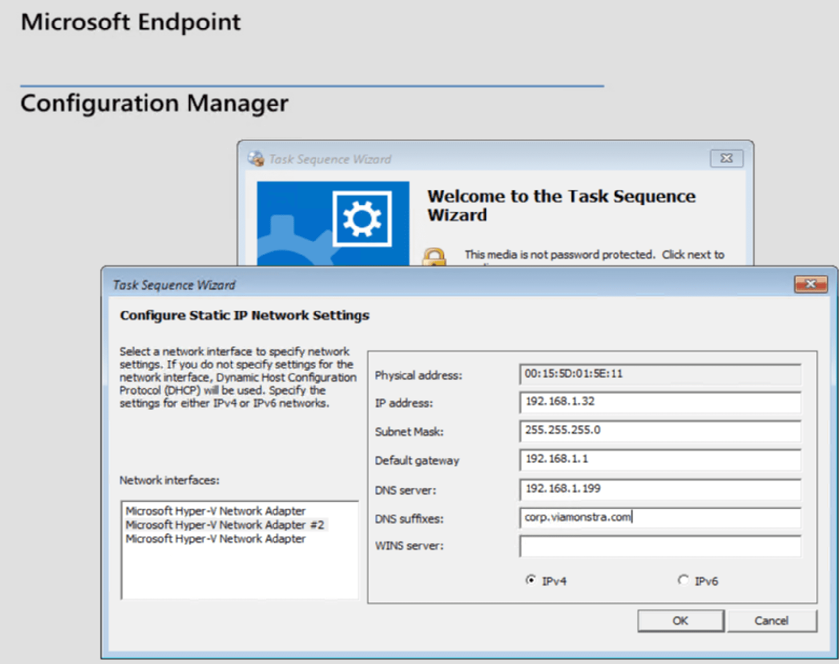This screenshot has height=664, width=839.
Task: Select Microsoft Hyper-V Network Adapter #2
Action: click(x=225, y=525)
